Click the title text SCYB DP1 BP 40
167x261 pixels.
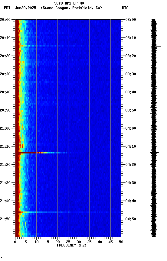click(x=69, y=3)
